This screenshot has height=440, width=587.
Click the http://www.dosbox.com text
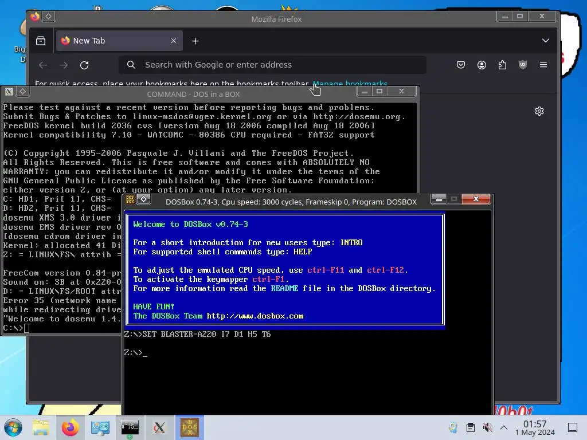pyautogui.click(x=255, y=316)
